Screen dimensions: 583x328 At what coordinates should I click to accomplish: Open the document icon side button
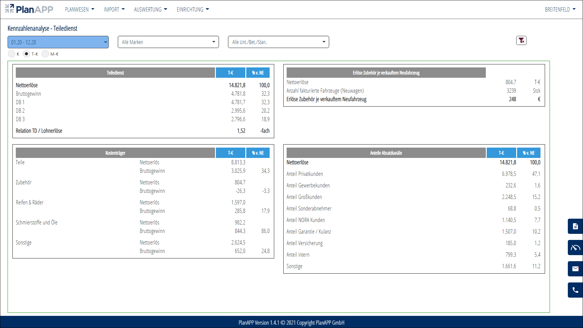pos(575,226)
